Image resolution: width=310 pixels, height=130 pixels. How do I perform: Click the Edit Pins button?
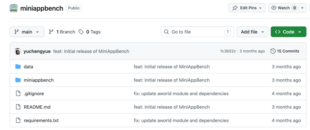pyautogui.click(x=247, y=8)
